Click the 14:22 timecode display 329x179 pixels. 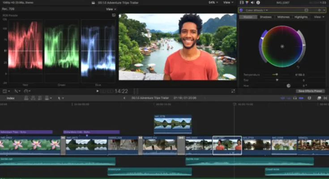(121, 91)
